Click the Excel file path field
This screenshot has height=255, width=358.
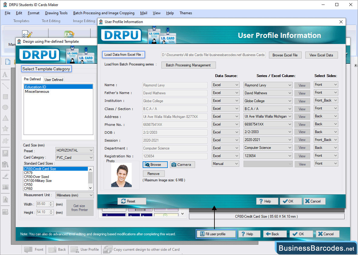[x=213, y=55]
